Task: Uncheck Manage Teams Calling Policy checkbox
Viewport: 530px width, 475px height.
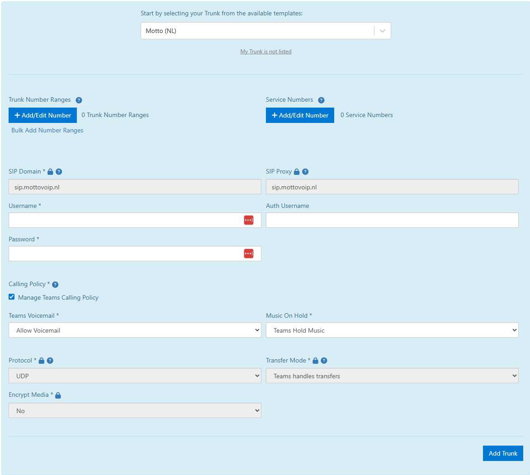Action: point(12,297)
